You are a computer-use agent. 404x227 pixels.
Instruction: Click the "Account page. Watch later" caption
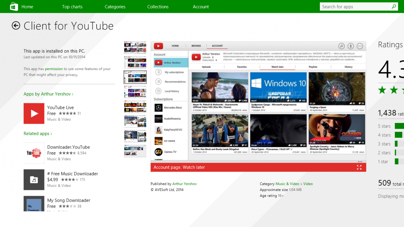179,167
